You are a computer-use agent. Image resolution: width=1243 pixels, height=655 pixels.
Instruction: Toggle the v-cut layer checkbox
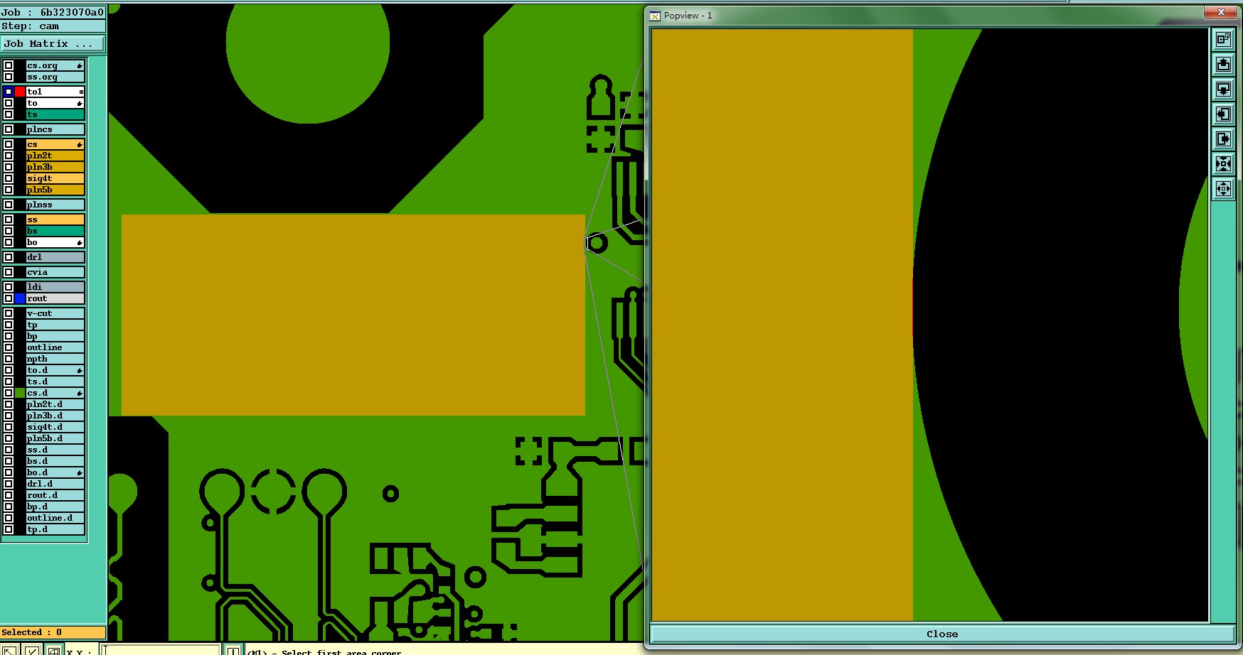[x=9, y=313]
